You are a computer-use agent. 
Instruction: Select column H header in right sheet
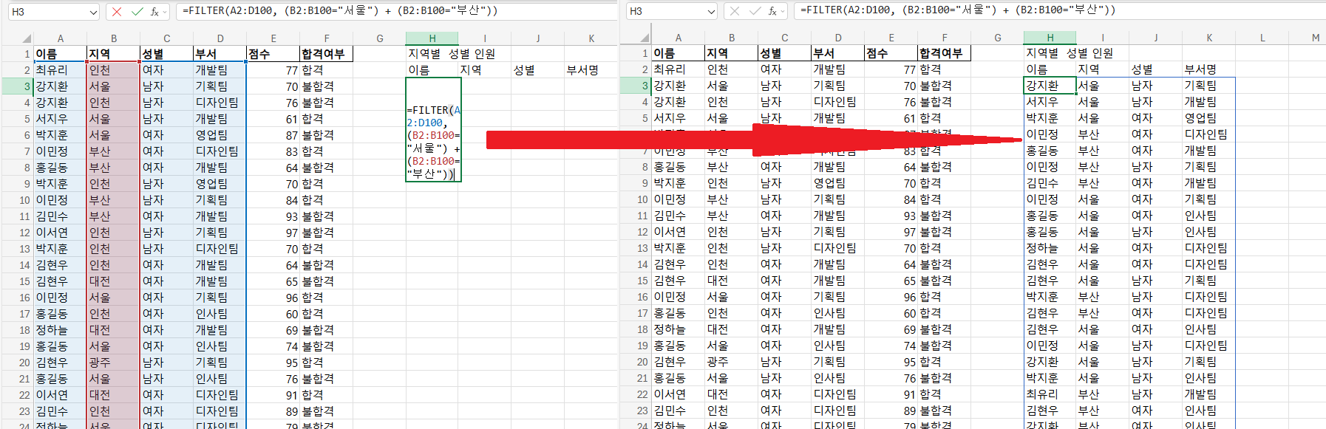point(1050,38)
